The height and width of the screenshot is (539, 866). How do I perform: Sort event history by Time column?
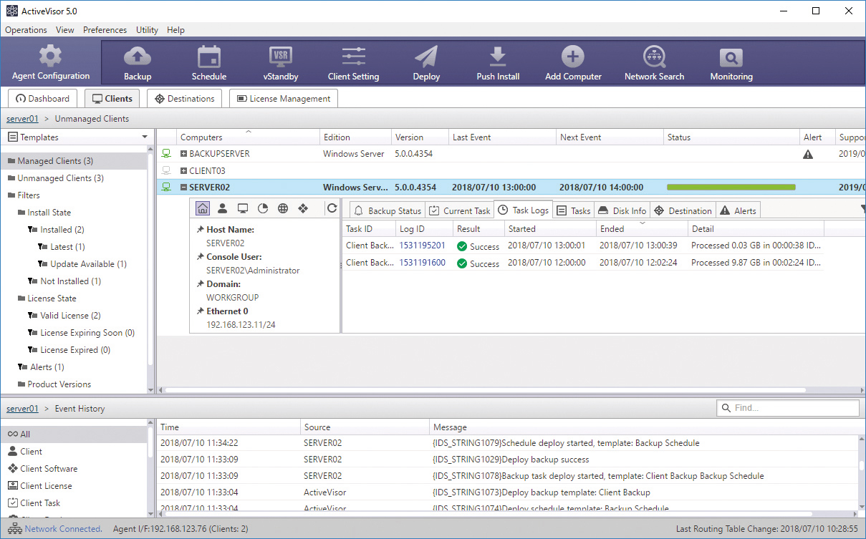(x=228, y=427)
